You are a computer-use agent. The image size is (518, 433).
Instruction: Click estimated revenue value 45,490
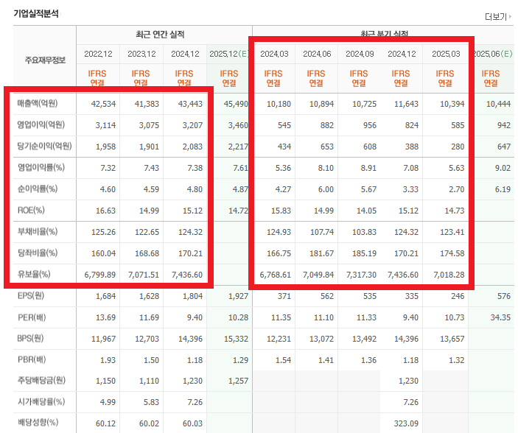pyautogui.click(x=236, y=104)
